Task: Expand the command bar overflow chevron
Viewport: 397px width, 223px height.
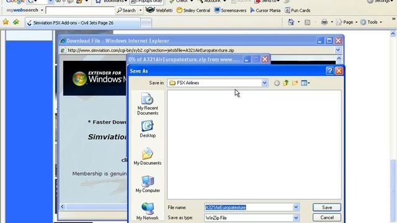Action: (394, 19)
